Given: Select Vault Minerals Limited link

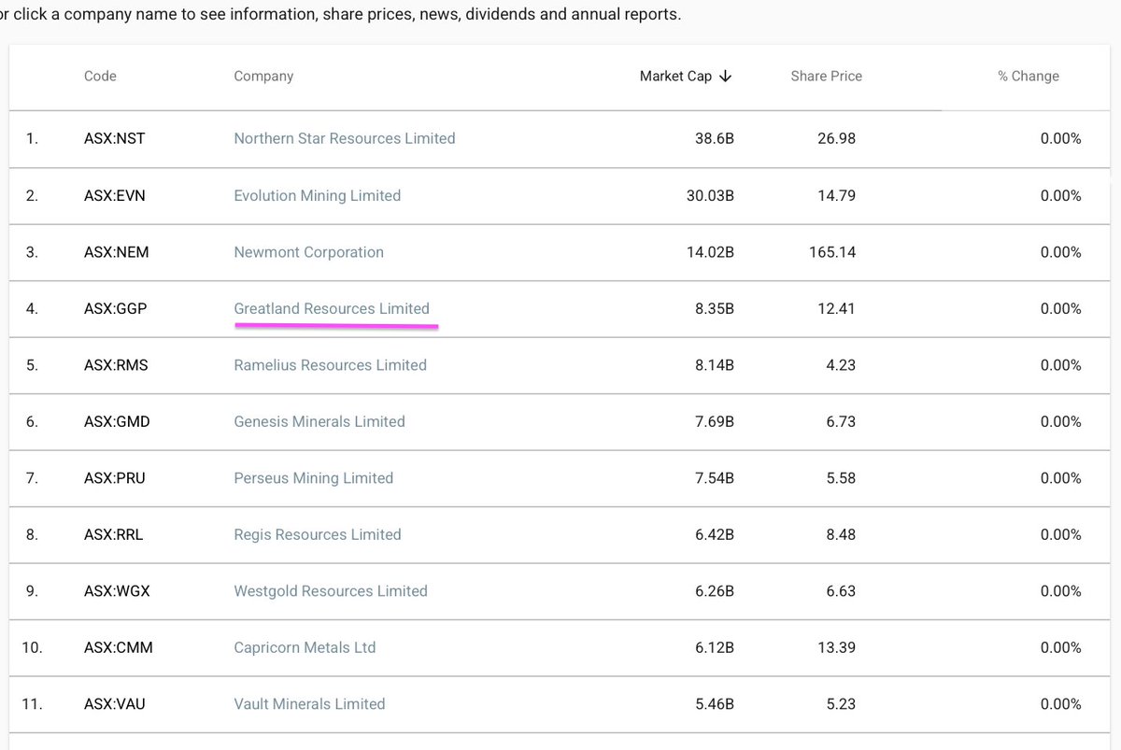Looking at the screenshot, I should point(309,704).
